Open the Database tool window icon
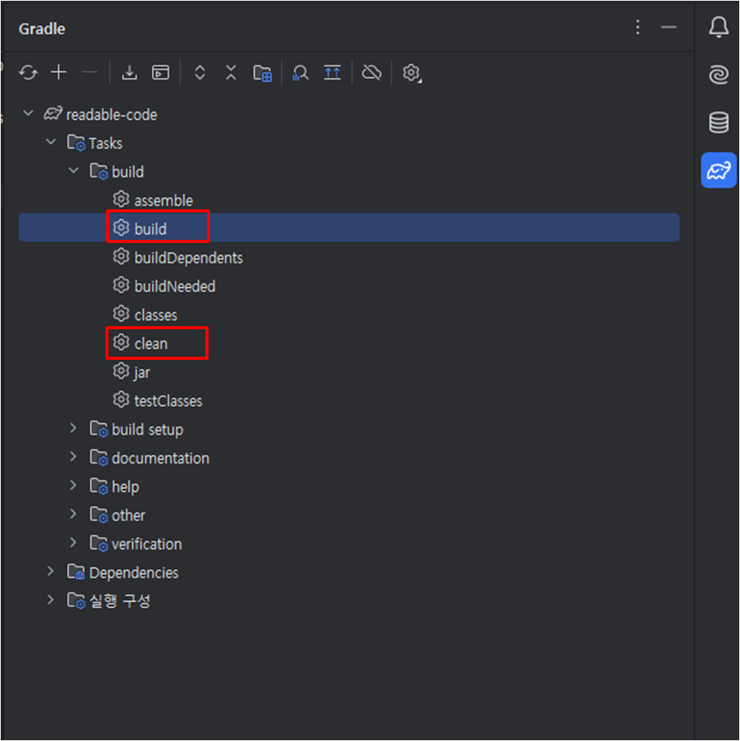The height and width of the screenshot is (741, 740). coord(719,122)
